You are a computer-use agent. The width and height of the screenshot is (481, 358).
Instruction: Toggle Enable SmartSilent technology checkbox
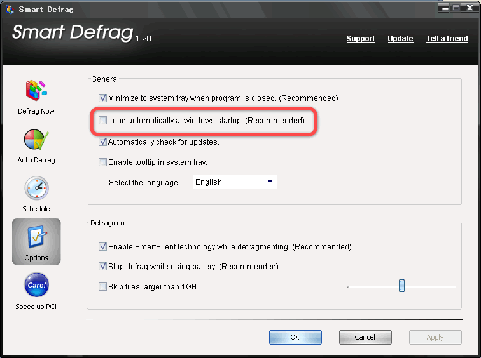pos(102,247)
